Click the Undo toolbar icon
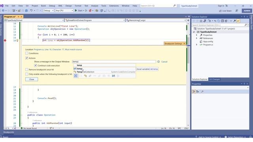Image resolution: width=253 pixels, height=142 pixels. click(31, 11)
